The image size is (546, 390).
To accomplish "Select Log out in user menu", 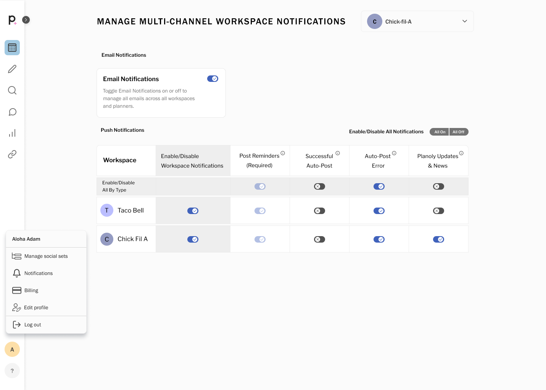I will pos(46,324).
